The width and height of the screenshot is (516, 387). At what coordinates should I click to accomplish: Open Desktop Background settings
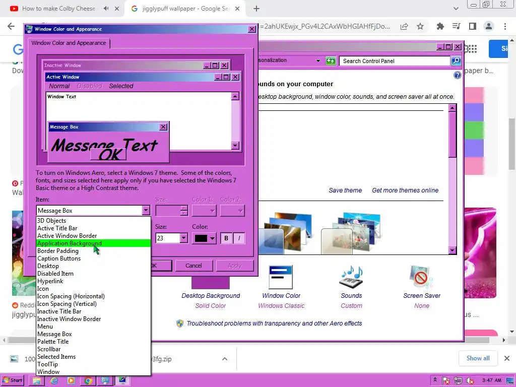point(211,295)
